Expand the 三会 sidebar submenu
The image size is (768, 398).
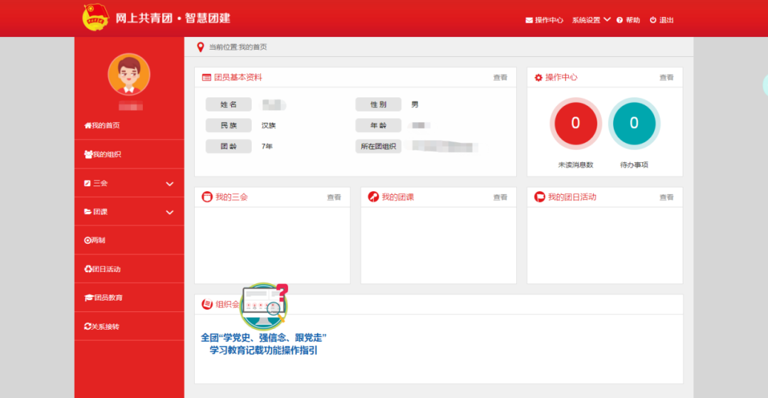[169, 183]
